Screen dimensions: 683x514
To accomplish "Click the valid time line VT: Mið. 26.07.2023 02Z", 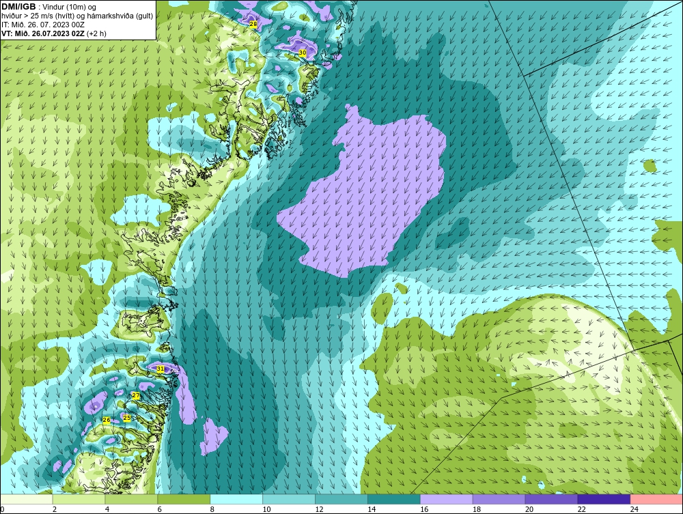I will click(43, 33).
